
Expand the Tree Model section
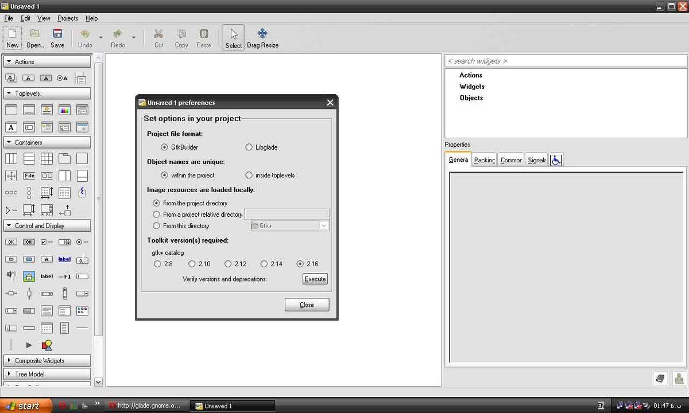click(47, 374)
